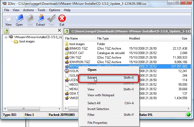194x127 pixels.
Task: Click the Packed: 207951865 status entry
Action: [x=62, y=115]
